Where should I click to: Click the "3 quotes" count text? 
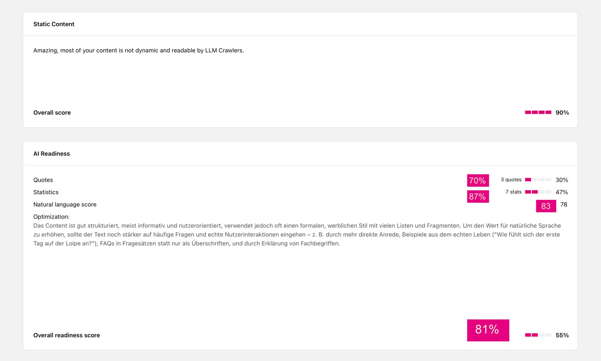click(511, 180)
